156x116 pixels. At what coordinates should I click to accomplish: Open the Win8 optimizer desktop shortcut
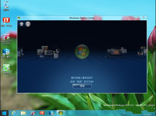tap(6, 39)
